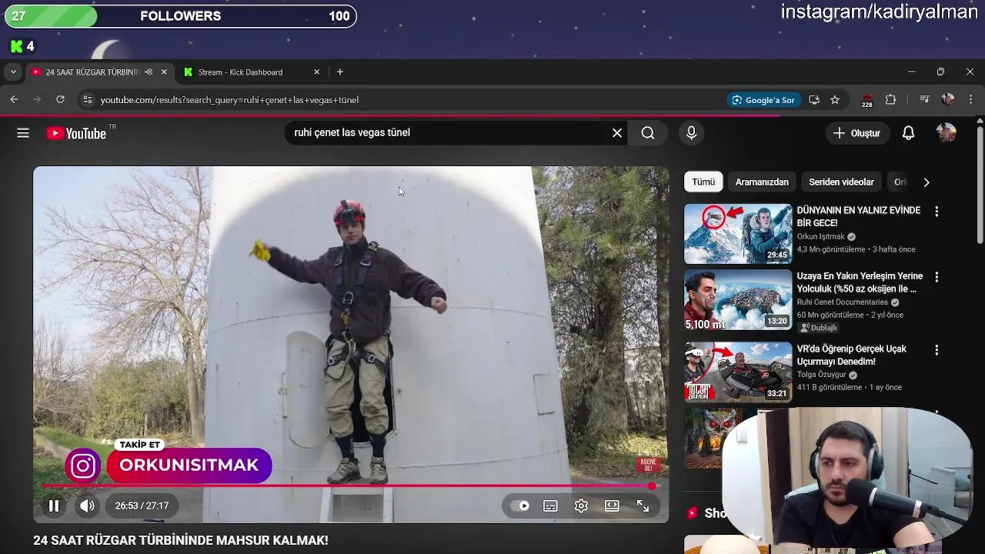
Task: Expand the tab search dropdown arrow
Action: [12, 72]
